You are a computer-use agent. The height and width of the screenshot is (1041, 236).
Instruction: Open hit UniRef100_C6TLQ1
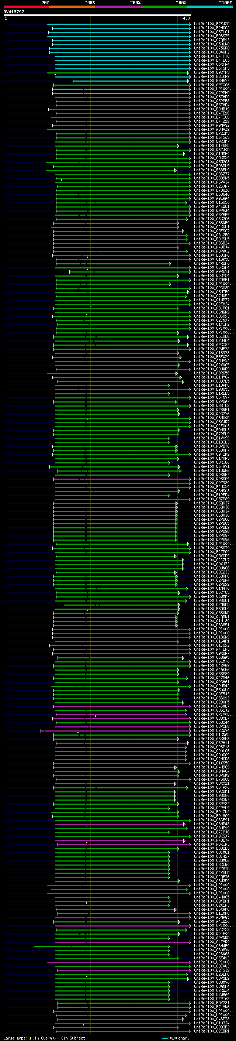pyautogui.click(x=212, y=32)
